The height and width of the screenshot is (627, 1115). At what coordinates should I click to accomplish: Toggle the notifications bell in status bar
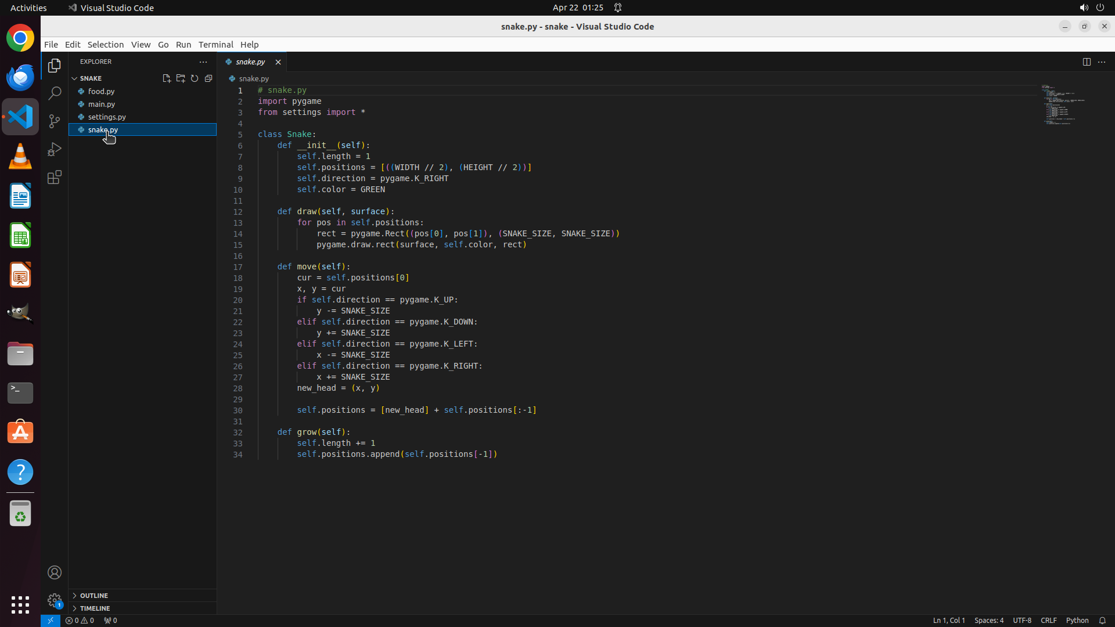click(1102, 620)
